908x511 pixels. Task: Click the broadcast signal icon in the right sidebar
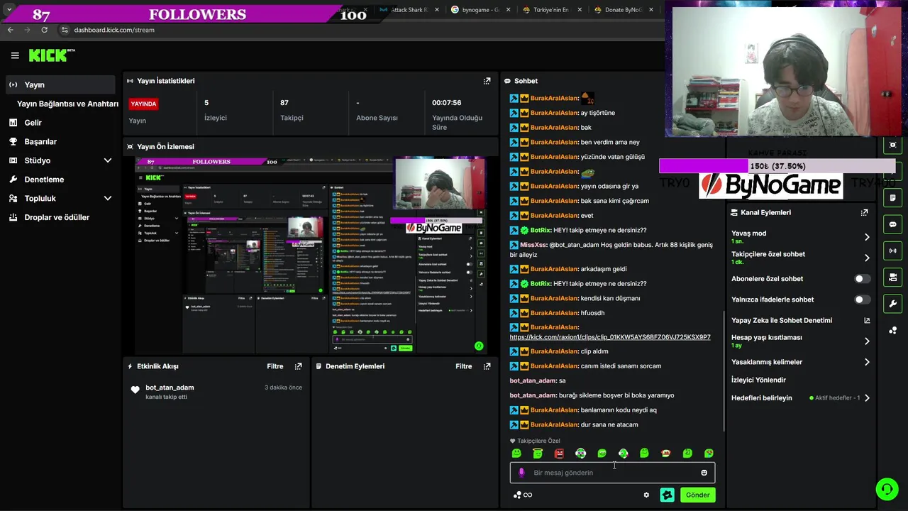pyautogui.click(x=892, y=251)
